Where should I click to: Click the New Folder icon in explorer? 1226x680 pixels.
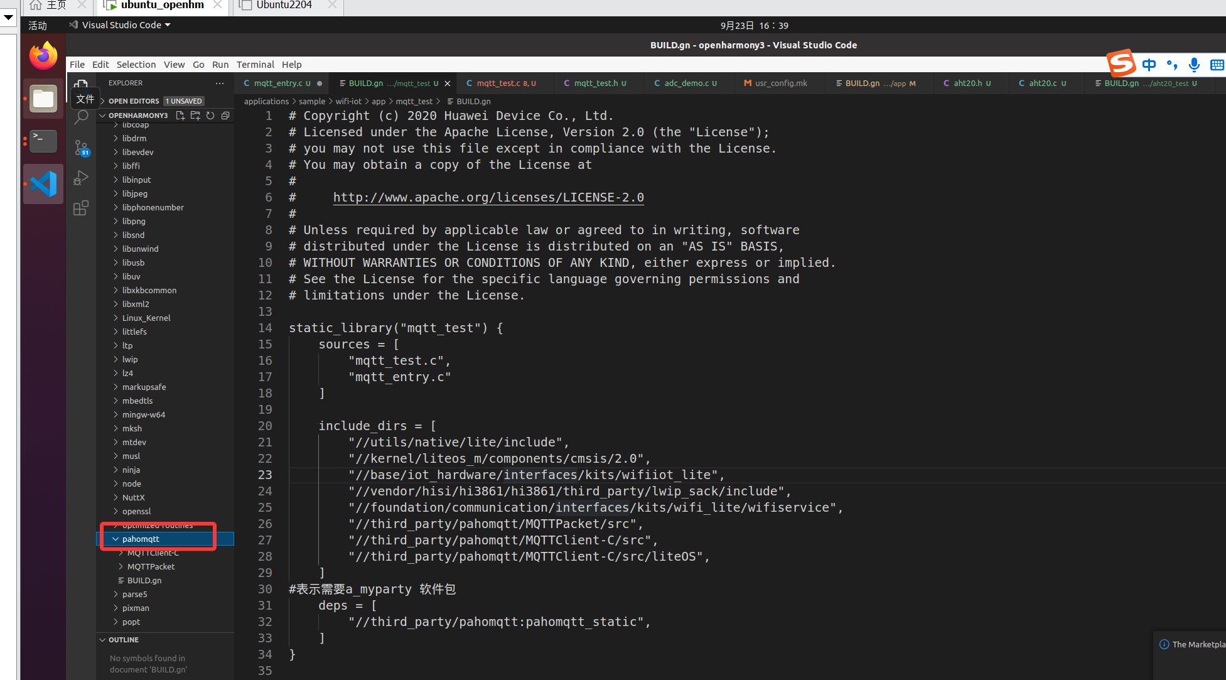click(x=195, y=116)
